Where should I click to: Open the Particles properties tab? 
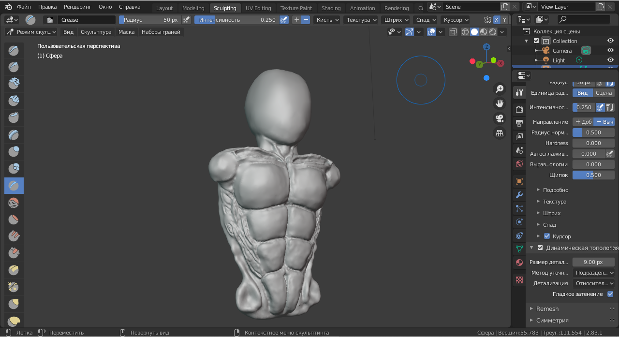pyautogui.click(x=519, y=208)
